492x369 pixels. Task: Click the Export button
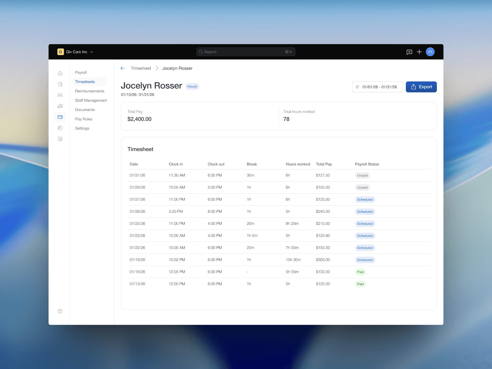421,87
